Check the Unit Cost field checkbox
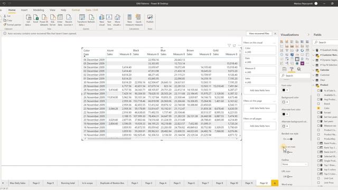 (x=318, y=178)
